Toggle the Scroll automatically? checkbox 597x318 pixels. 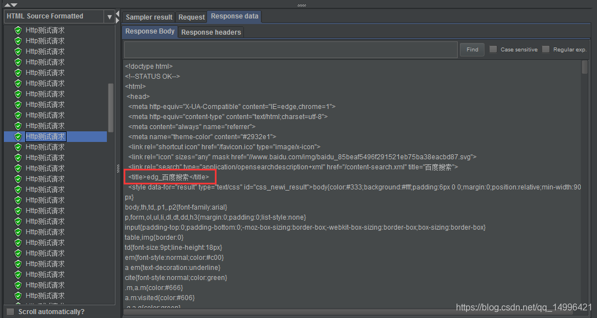tap(11, 312)
